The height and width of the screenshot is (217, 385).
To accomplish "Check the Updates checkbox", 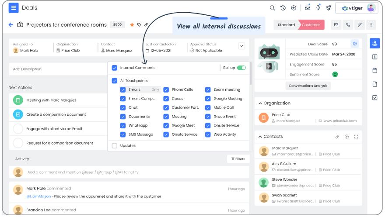I will (x=115, y=145).
